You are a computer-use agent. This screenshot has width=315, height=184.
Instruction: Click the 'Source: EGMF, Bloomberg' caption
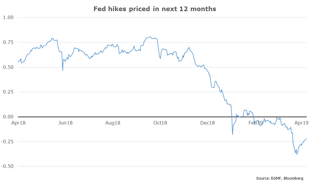click(280, 178)
